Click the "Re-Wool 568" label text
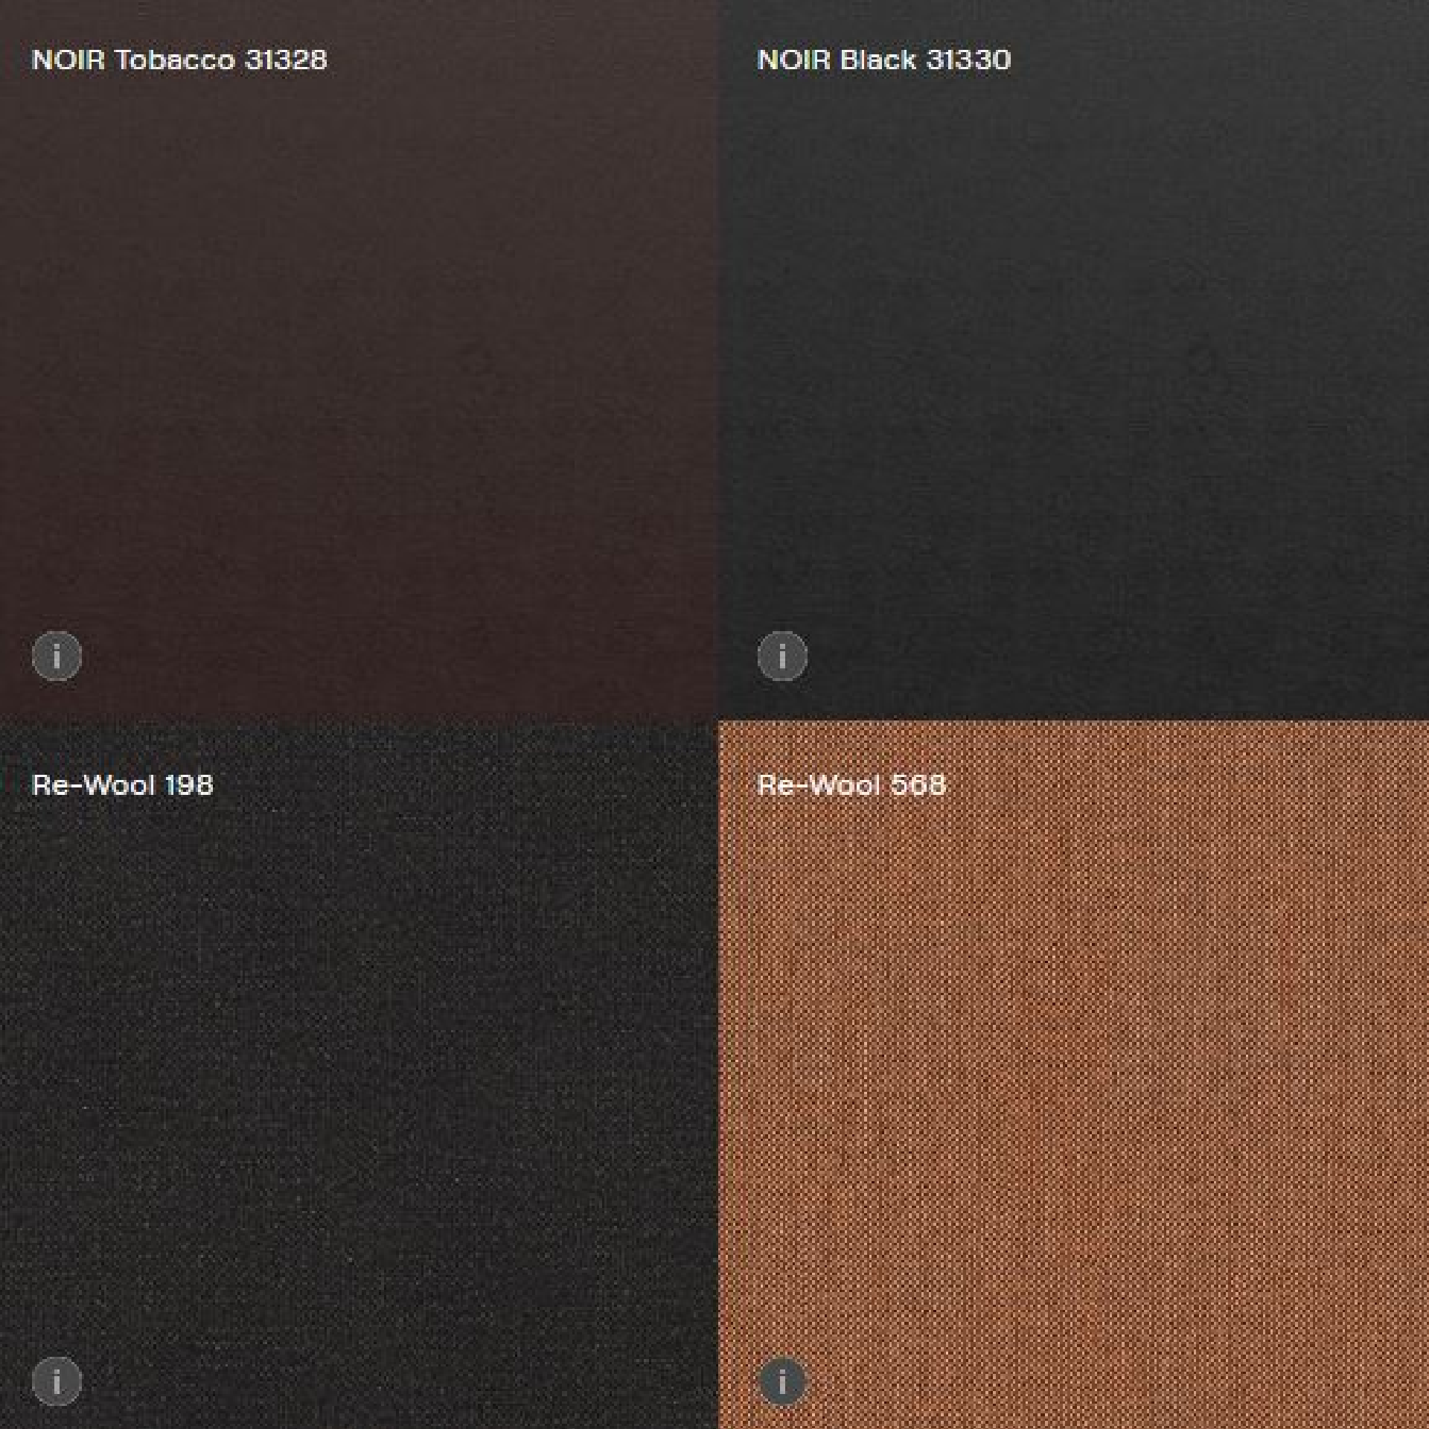 (x=851, y=784)
